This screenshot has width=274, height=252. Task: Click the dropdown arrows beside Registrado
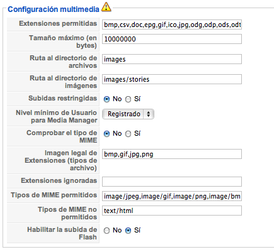click(149, 114)
